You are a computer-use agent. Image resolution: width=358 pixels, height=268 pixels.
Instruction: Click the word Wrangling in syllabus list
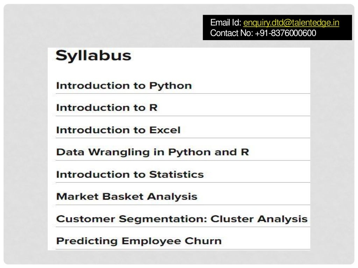[x=119, y=152]
